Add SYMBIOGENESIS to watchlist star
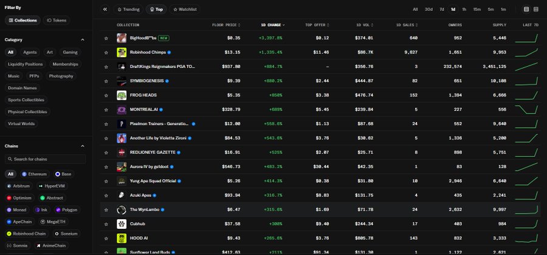This screenshot has height=255, width=547. pyautogui.click(x=106, y=81)
